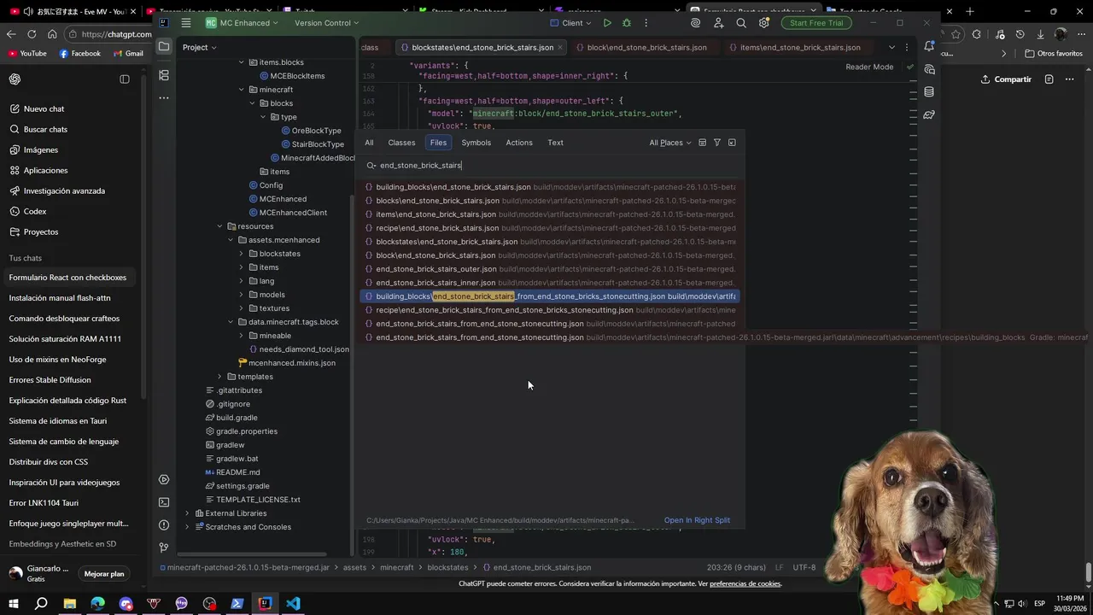
Task: Click Open In Right Split link
Action: coord(697,520)
